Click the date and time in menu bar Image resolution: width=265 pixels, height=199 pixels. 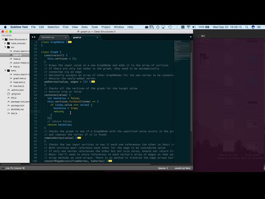pos(227,27)
